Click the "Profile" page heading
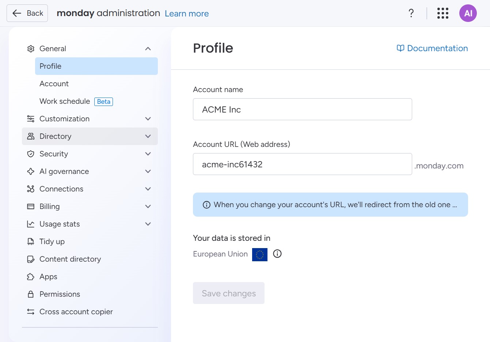The height and width of the screenshot is (342, 490). click(213, 48)
